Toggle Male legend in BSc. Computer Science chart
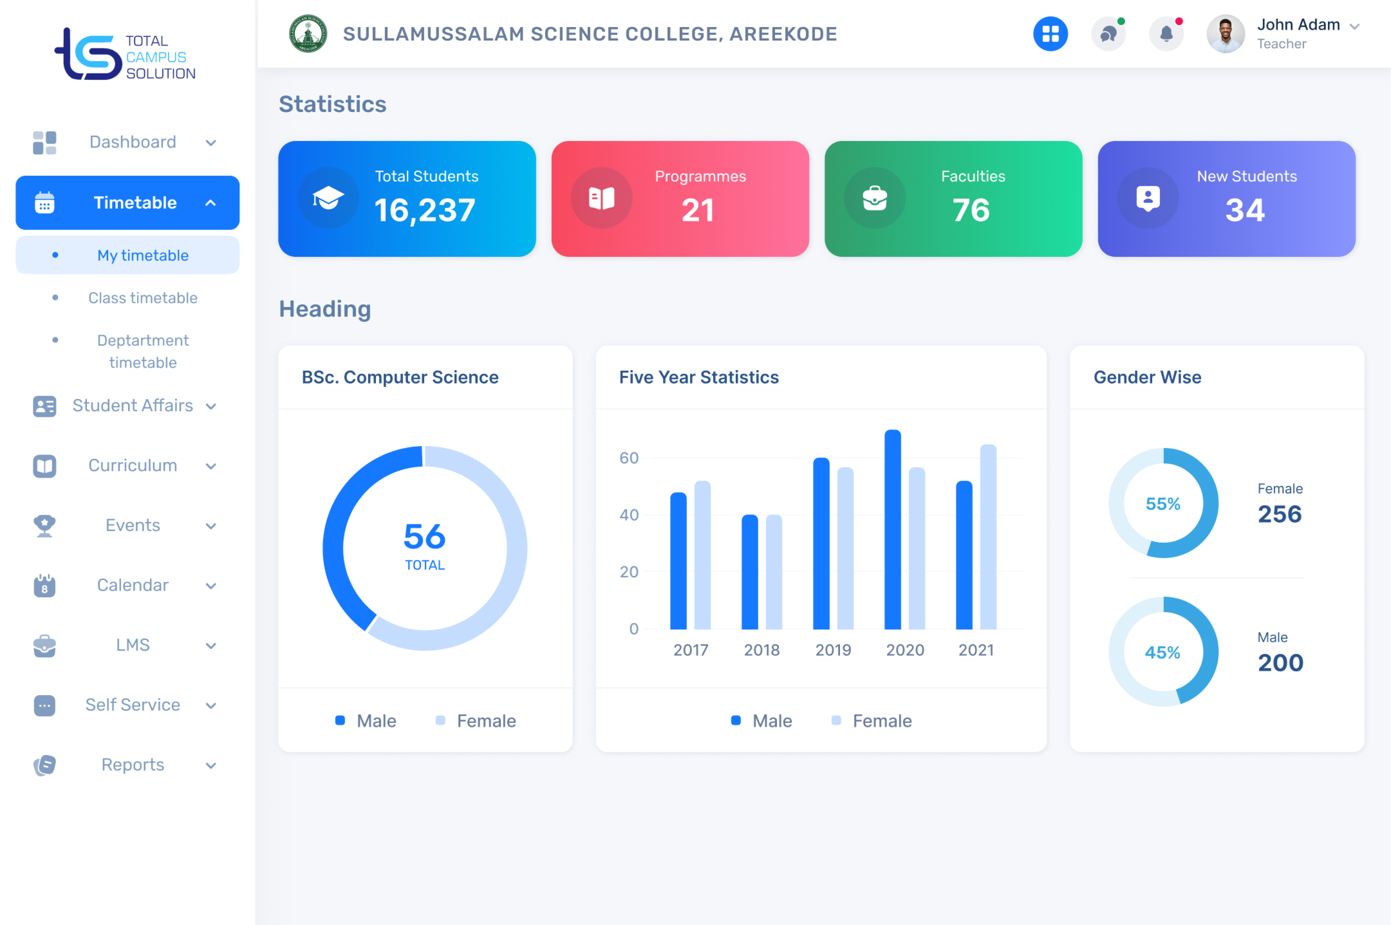The height and width of the screenshot is (925, 1391). pyautogui.click(x=366, y=720)
